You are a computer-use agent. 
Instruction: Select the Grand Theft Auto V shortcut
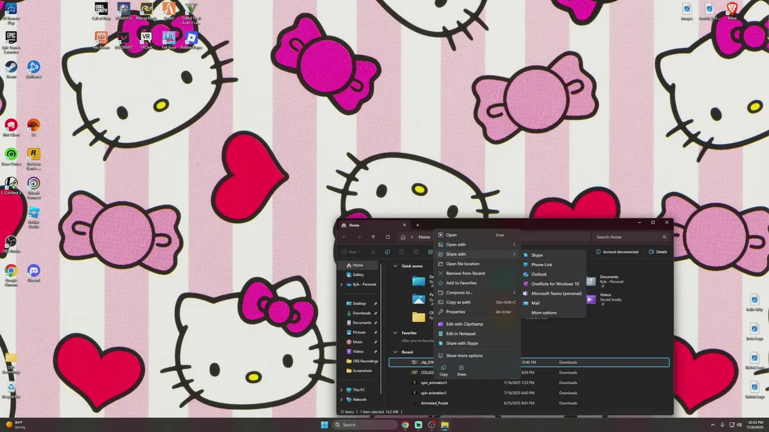191,12
